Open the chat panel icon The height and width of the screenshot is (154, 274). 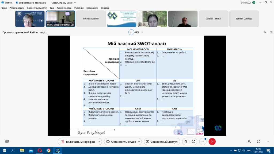click(259, 142)
